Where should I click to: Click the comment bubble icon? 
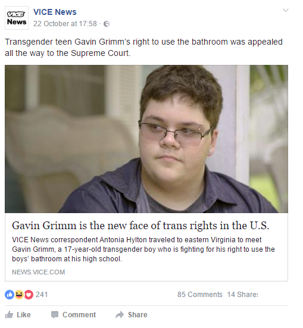(55, 315)
